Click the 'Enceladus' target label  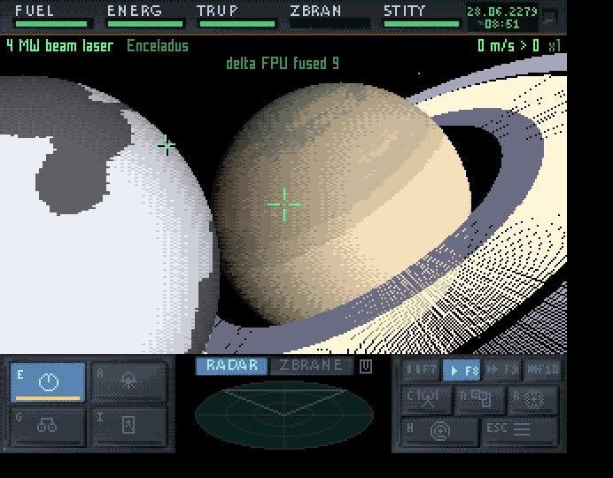point(158,46)
